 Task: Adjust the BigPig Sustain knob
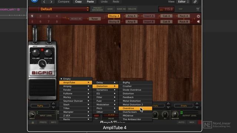[48, 53]
